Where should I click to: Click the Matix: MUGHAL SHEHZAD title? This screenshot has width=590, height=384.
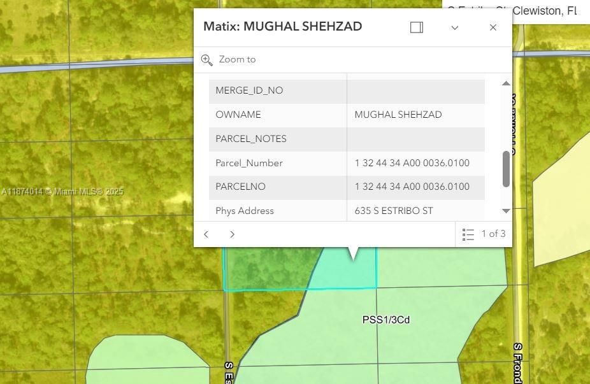pyautogui.click(x=282, y=26)
